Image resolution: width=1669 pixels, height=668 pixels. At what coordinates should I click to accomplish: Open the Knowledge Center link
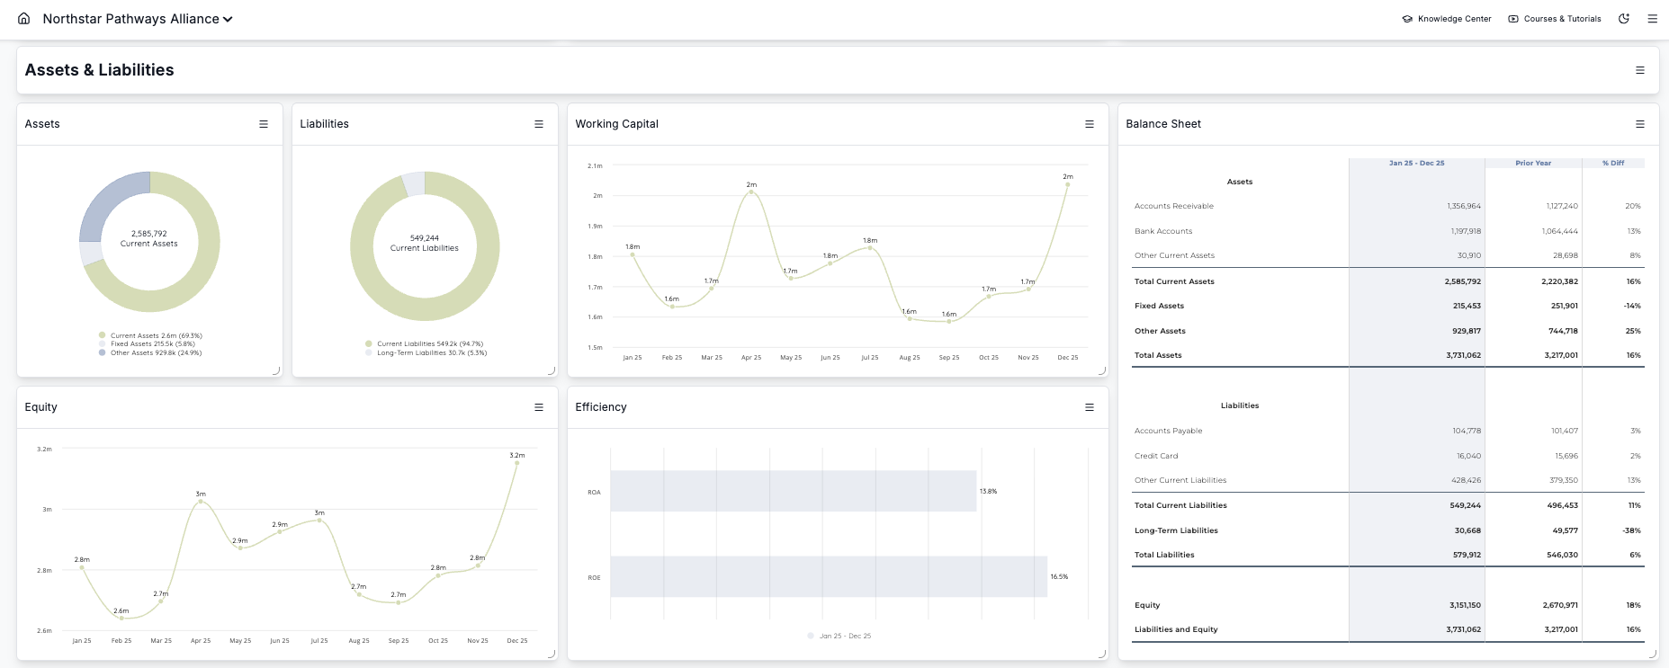tap(1447, 19)
